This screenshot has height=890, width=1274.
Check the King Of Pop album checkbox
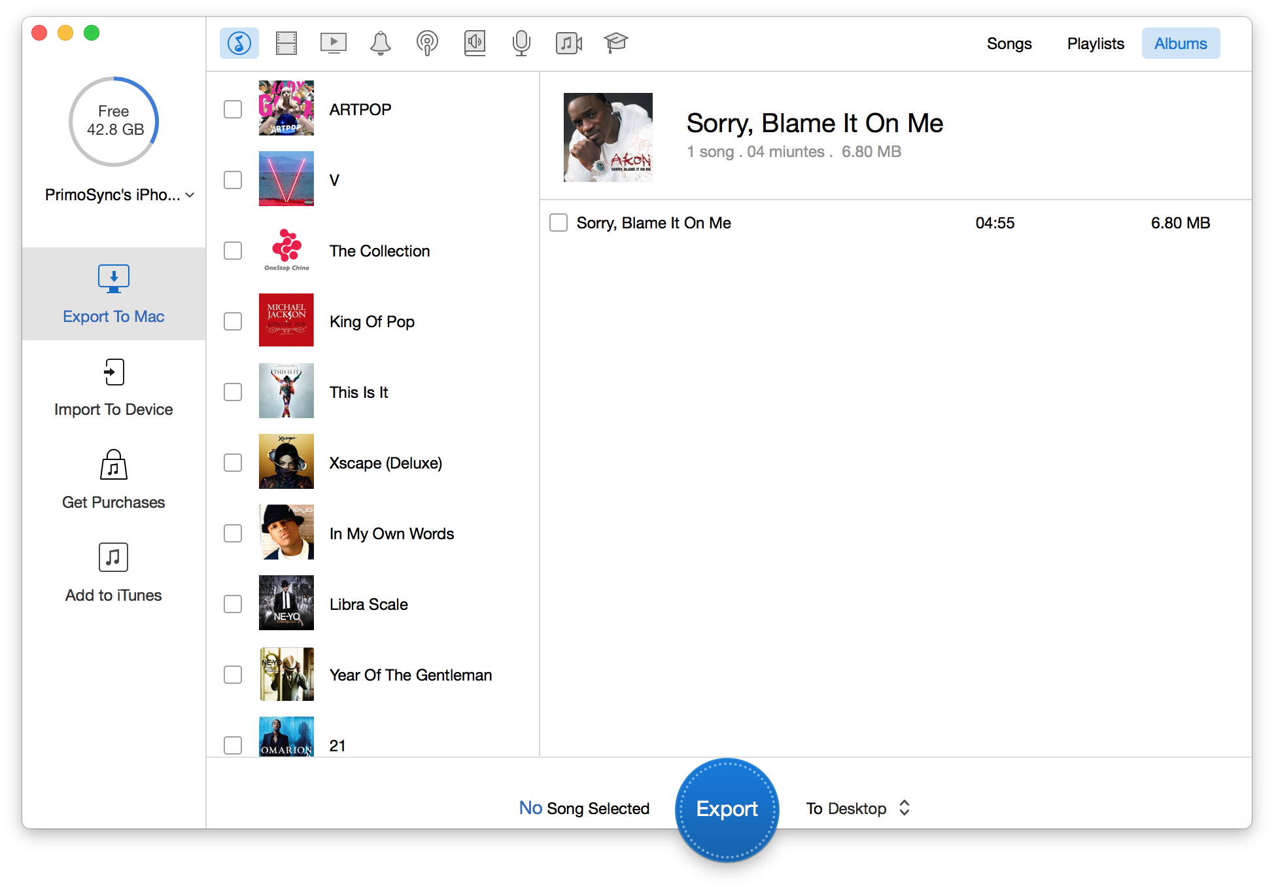(x=233, y=321)
